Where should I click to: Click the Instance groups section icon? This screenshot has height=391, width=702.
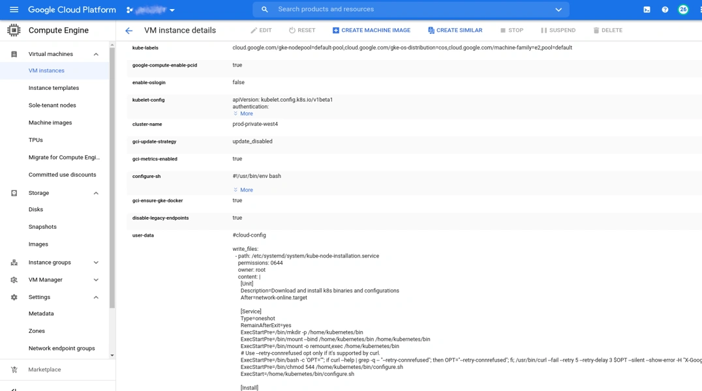click(14, 263)
